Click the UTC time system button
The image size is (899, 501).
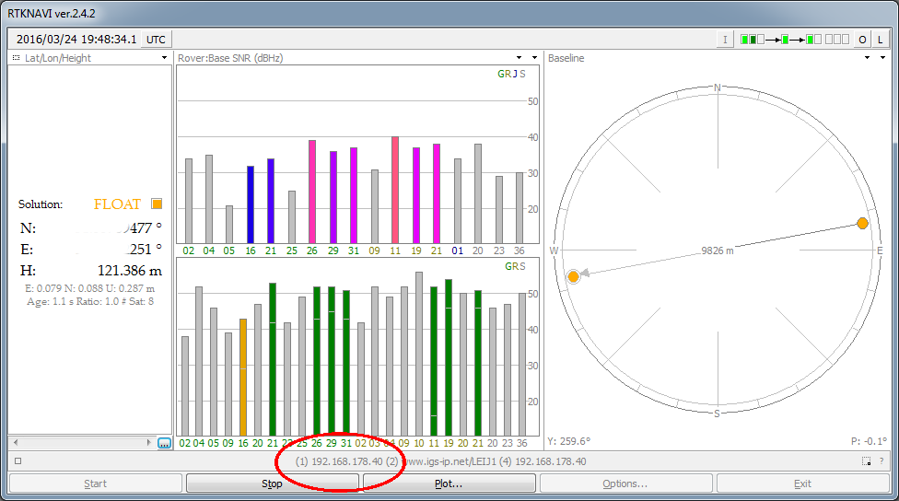157,40
